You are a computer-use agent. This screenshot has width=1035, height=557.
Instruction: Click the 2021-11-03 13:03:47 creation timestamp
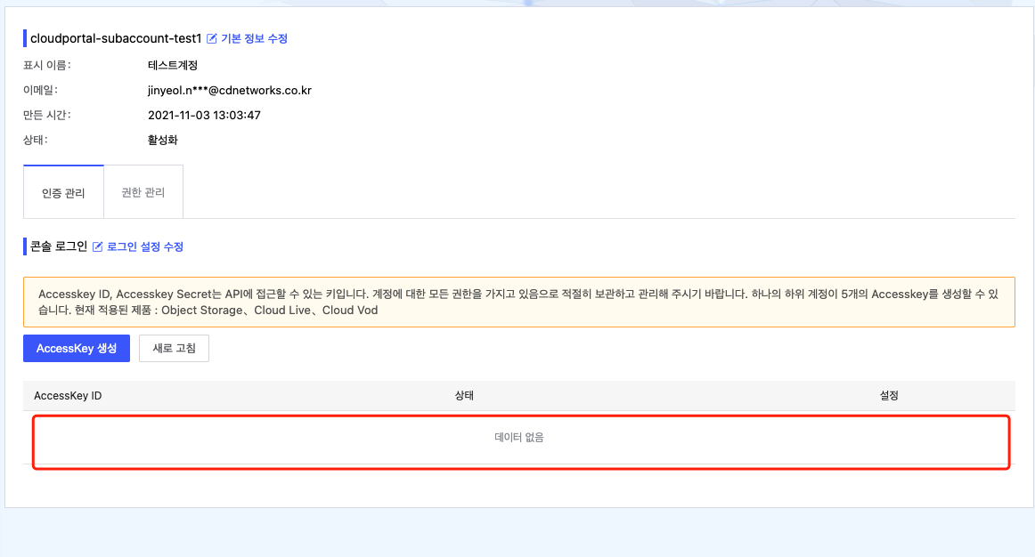click(x=204, y=116)
